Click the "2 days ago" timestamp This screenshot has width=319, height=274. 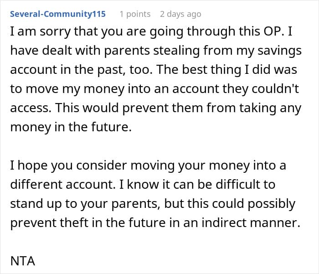(180, 14)
